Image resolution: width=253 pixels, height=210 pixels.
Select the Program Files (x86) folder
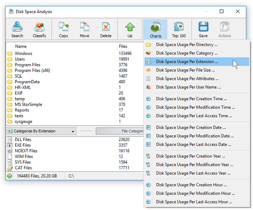pos(75,71)
